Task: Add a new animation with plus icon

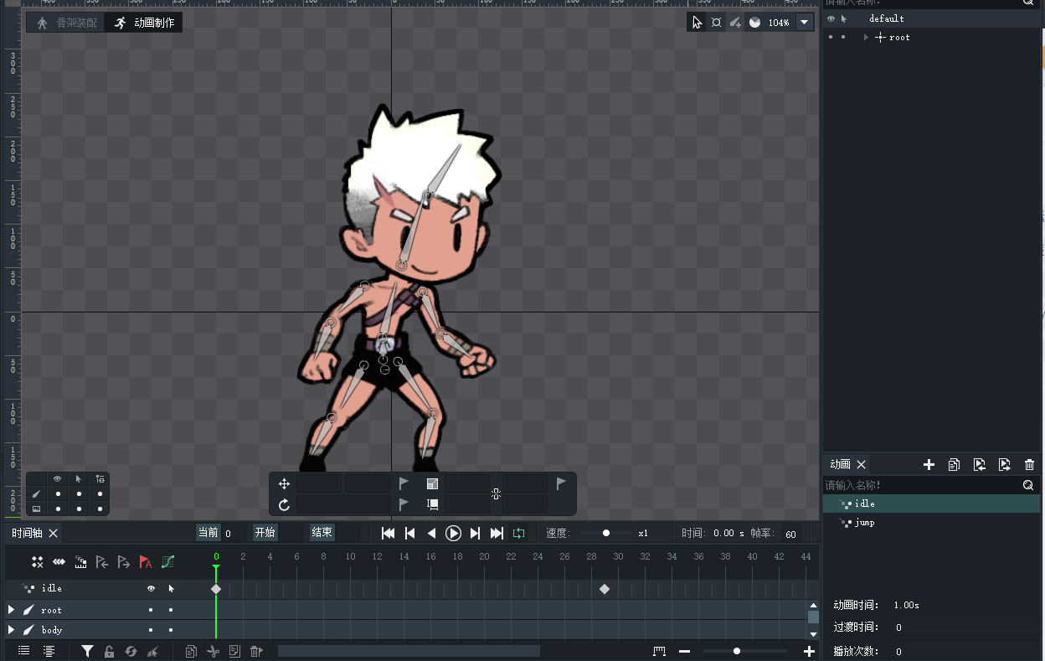Action: point(929,464)
